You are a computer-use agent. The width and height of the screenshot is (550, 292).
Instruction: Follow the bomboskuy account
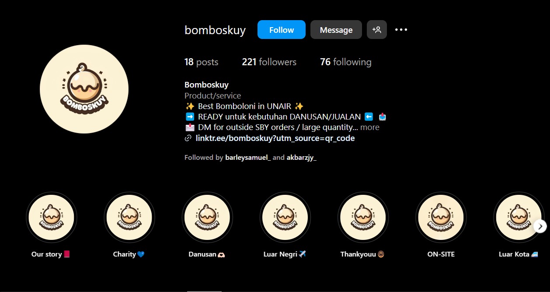point(282,30)
